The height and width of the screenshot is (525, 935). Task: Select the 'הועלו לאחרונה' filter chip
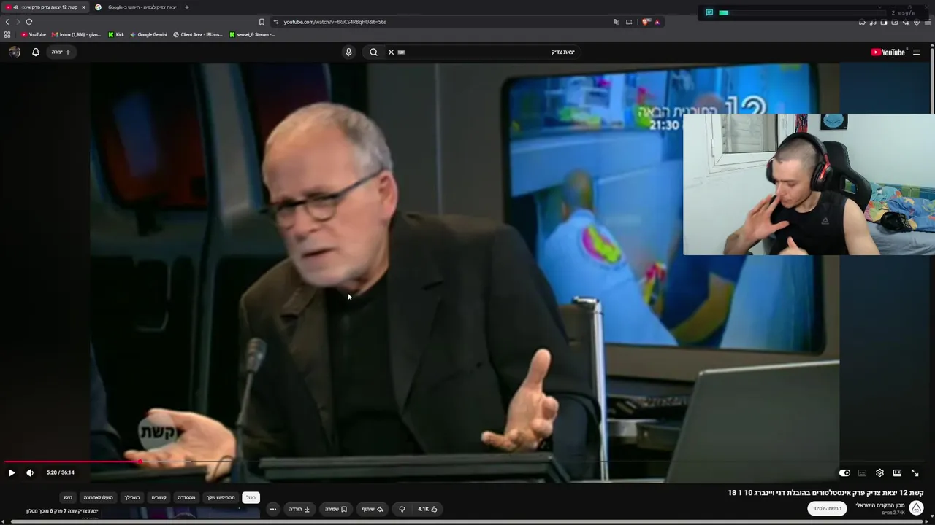pyautogui.click(x=98, y=497)
